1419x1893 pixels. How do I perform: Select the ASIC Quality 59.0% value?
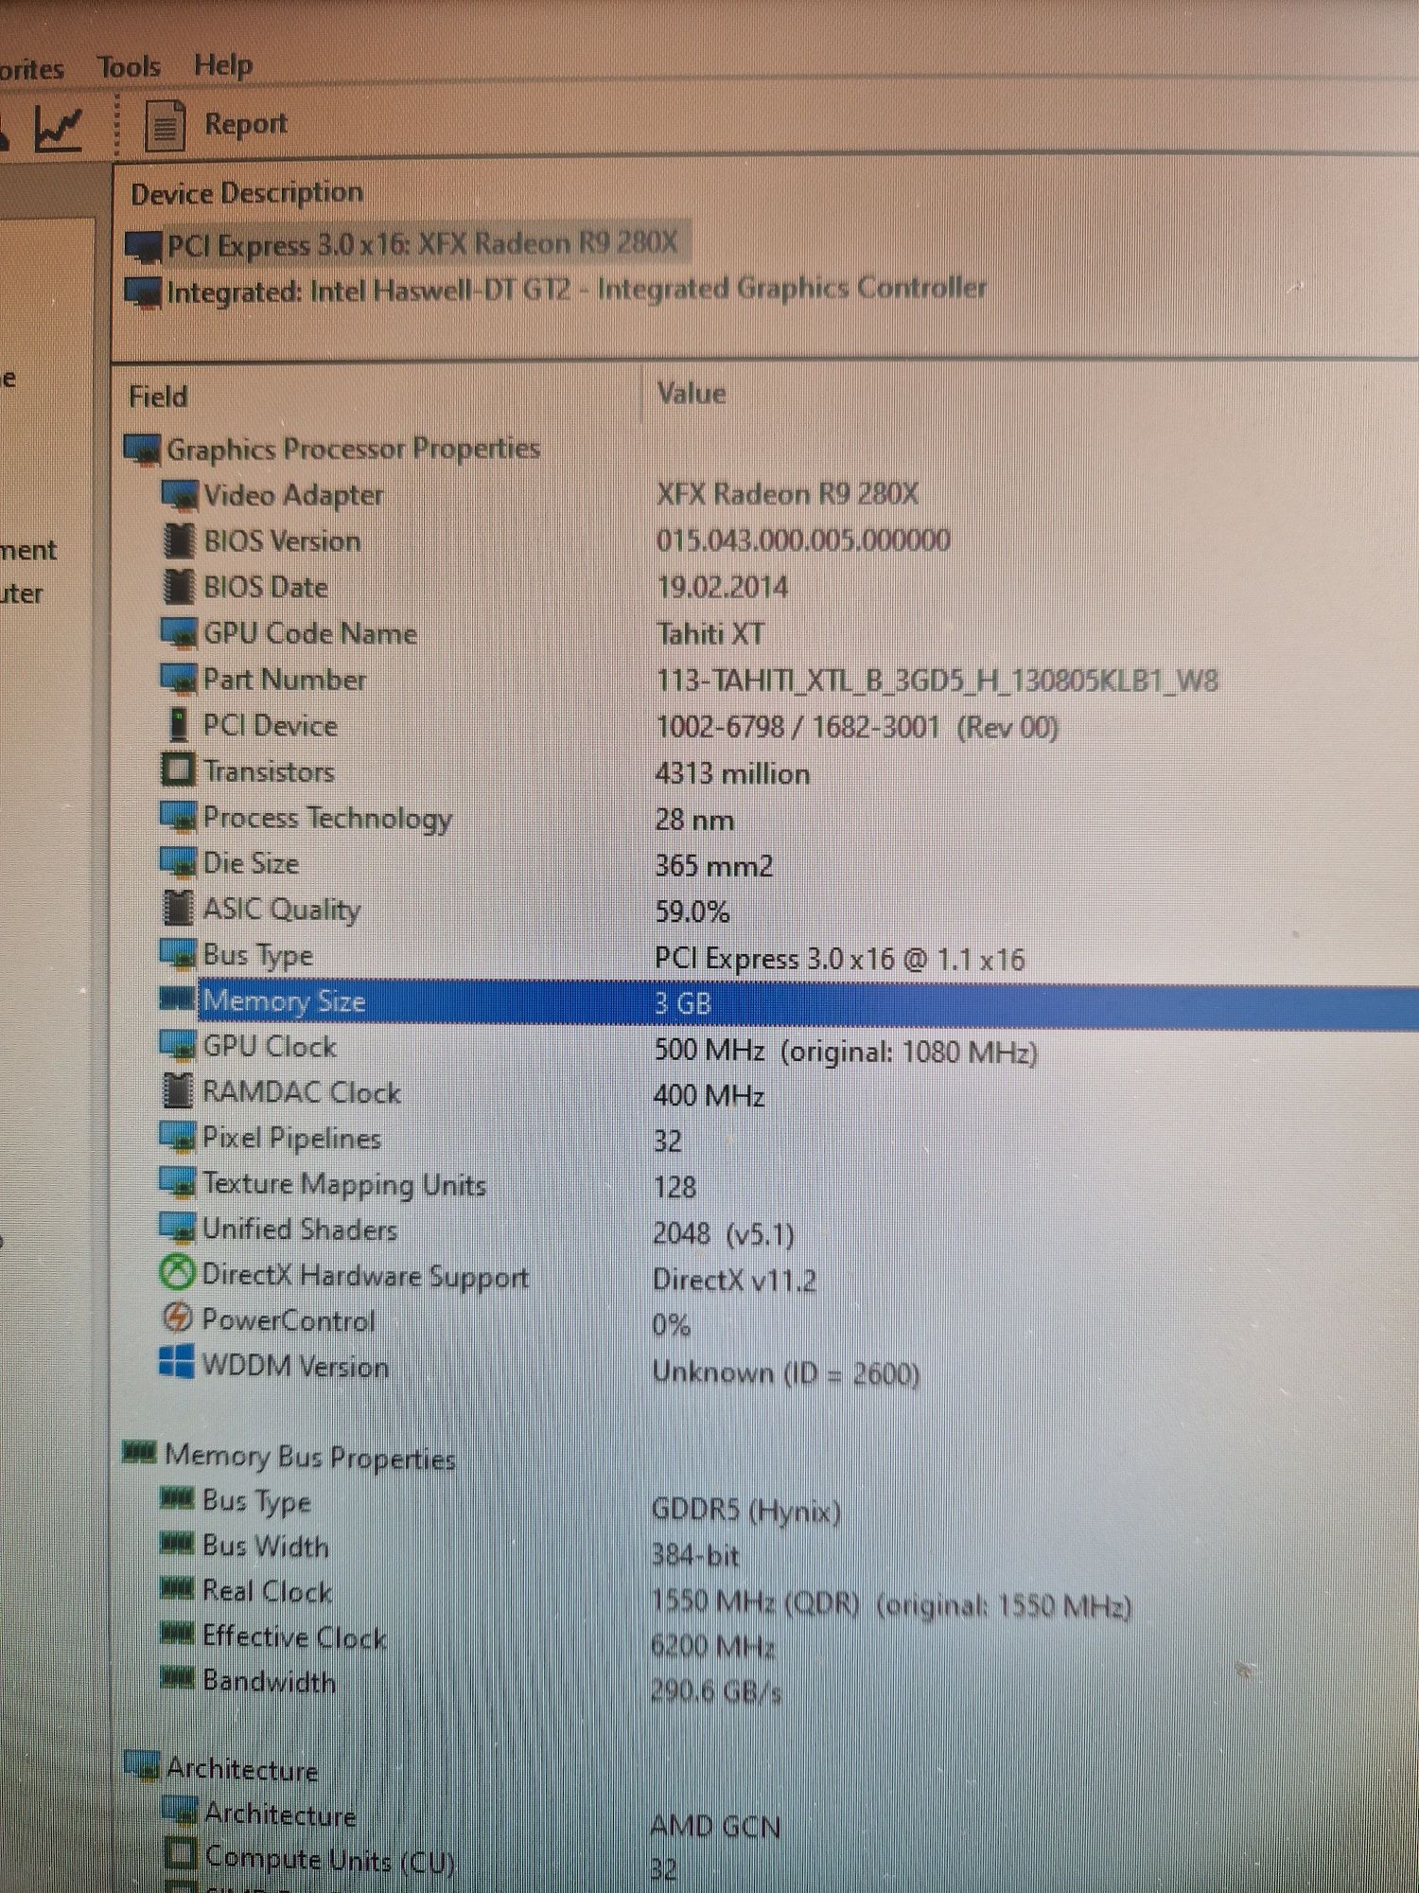(x=692, y=911)
